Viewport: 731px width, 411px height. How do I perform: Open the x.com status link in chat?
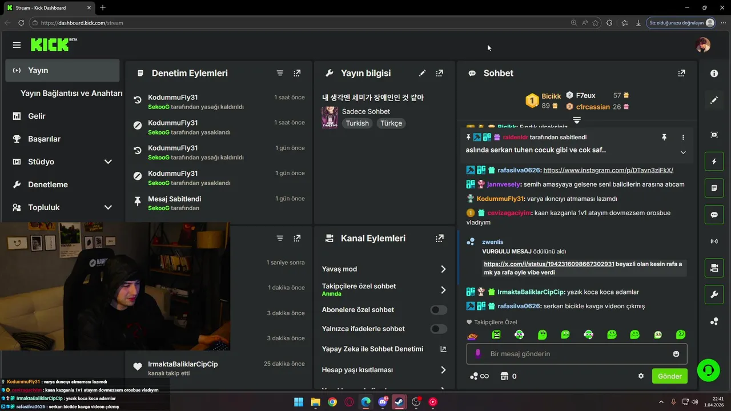click(549, 264)
